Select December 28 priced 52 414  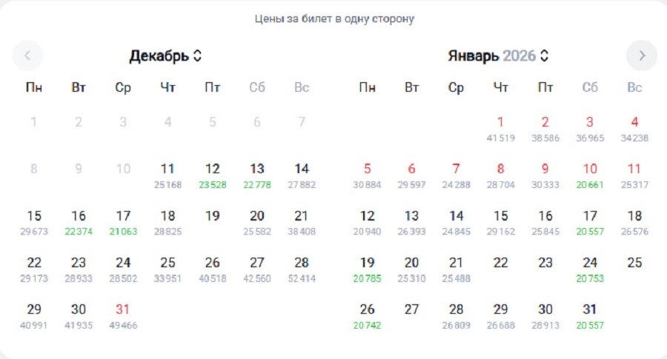pyautogui.click(x=302, y=269)
